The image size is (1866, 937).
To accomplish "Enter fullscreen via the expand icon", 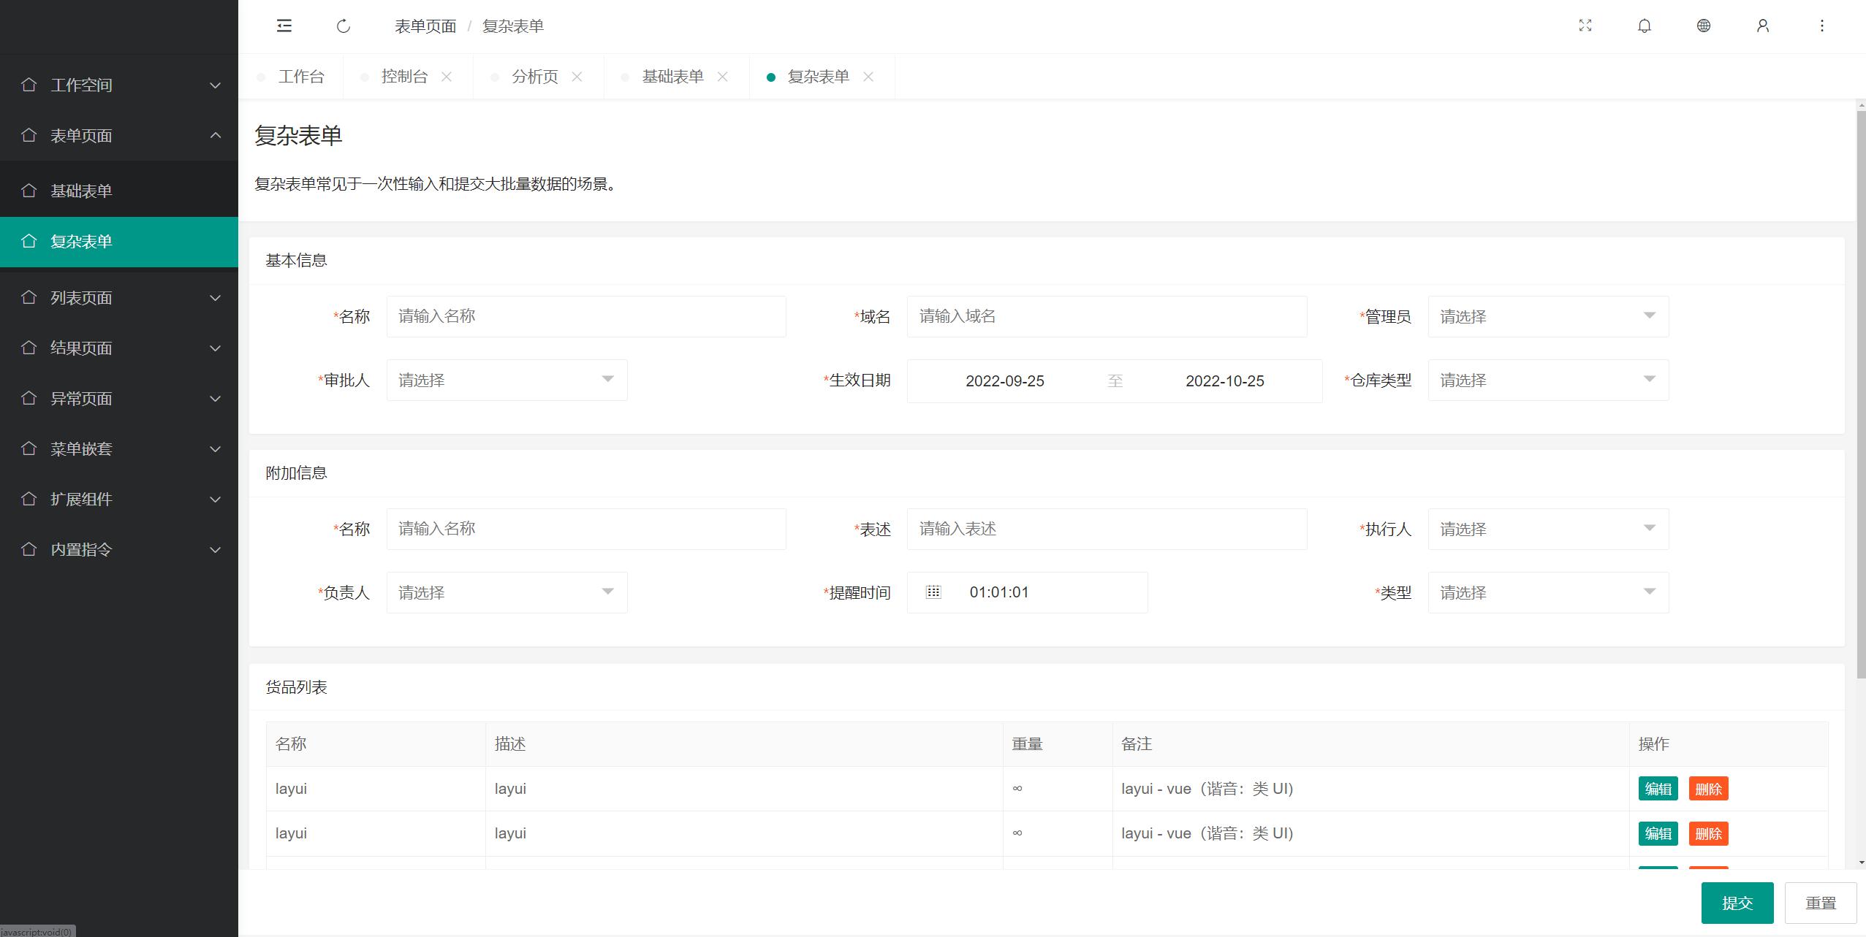I will click(x=1585, y=26).
